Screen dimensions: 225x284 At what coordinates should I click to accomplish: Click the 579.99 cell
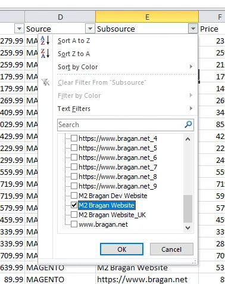(x=12, y=208)
